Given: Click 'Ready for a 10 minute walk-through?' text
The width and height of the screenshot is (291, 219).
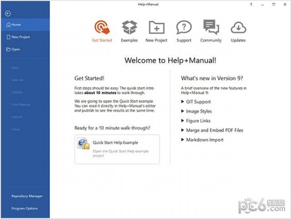Looking at the screenshot, I should [113, 128].
